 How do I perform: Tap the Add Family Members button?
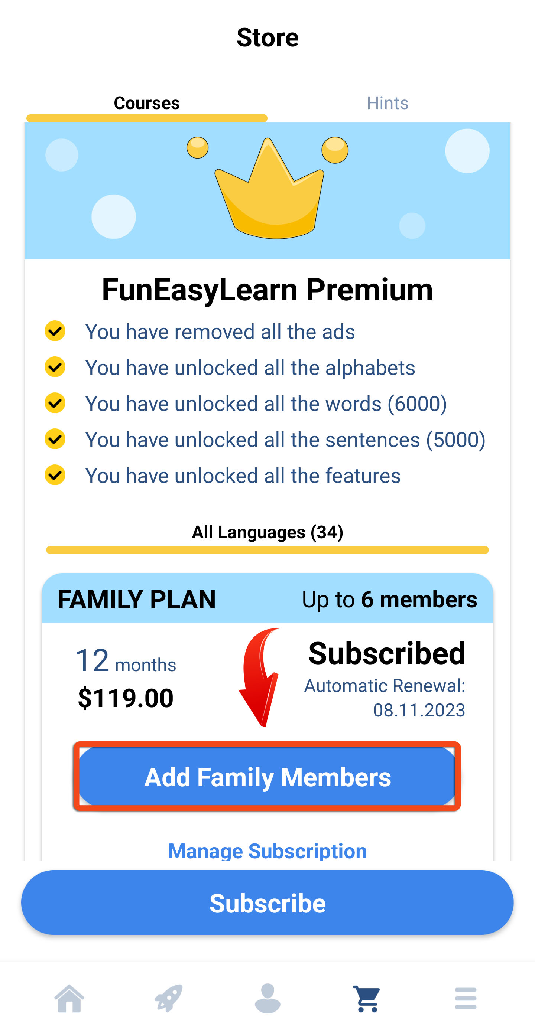[x=267, y=777]
